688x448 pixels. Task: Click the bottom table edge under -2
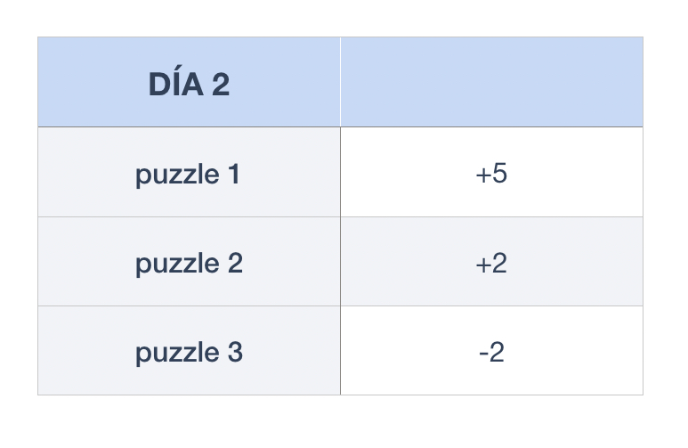tap(491, 395)
